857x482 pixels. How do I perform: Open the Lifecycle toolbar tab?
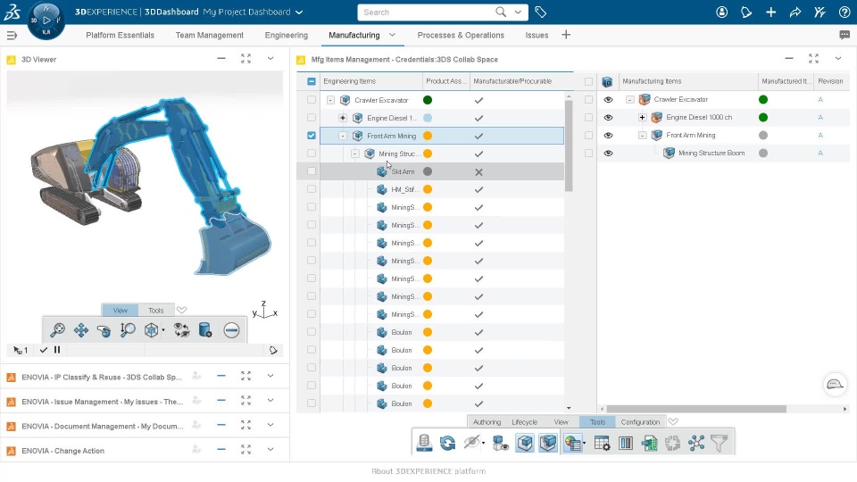524,422
